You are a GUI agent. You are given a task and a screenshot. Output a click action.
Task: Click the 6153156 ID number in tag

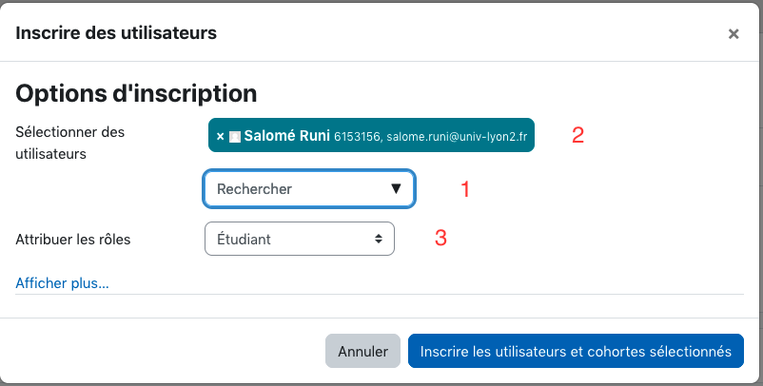[x=357, y=137]
